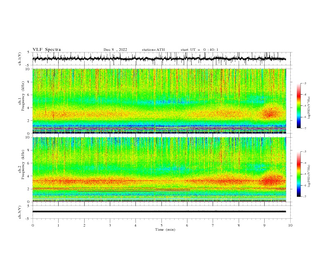This screenshot has height=253, width=327.
Task: Click the time axis tick label "10"
Action: 290,225
